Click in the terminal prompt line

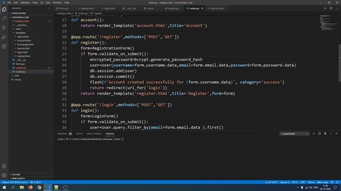(x=90, y=139)
